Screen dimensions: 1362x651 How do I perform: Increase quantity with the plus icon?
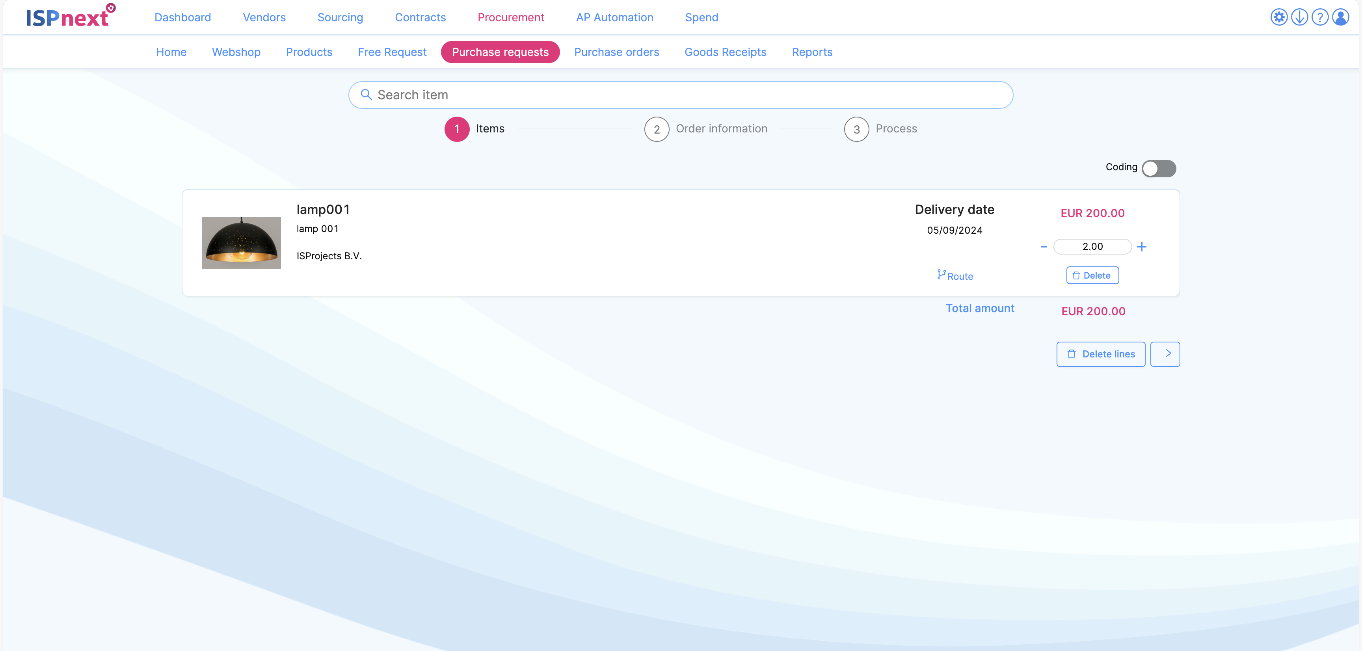point(1142,246)
